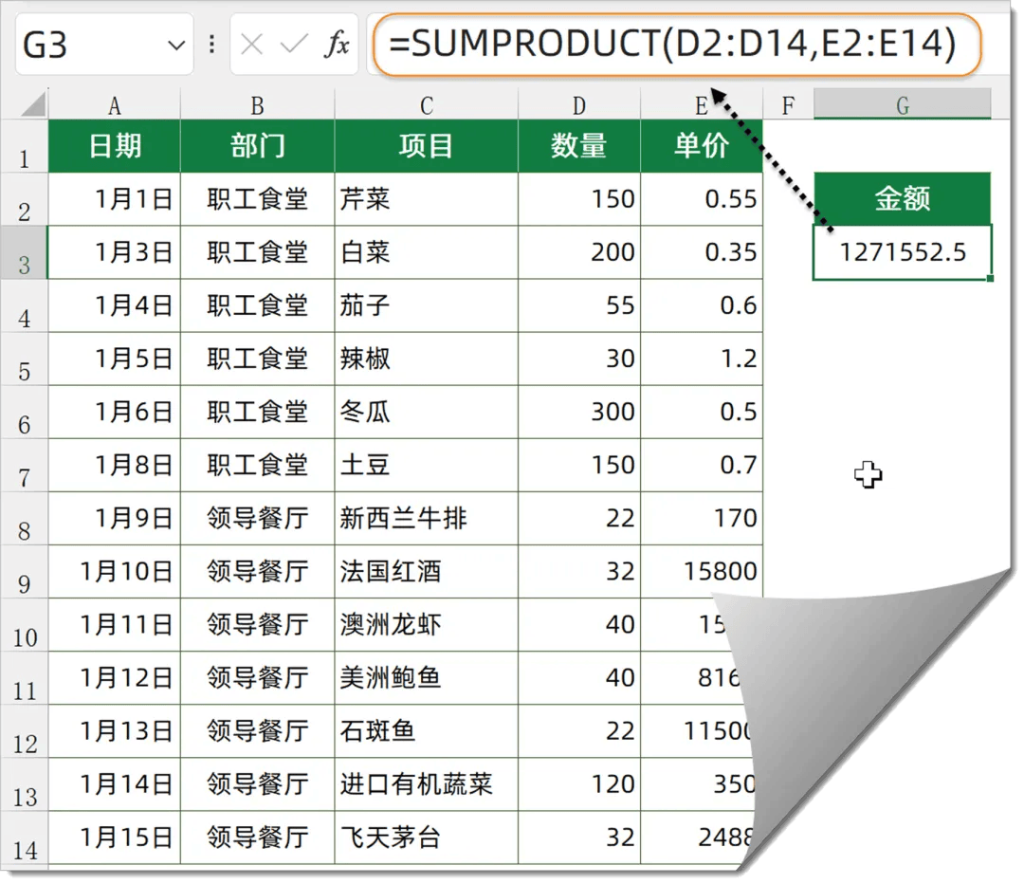Click 职工食堂 in the 1月4日 row
Image resolution: width=1024 pixels, height=884 pixels.
click(x=257, y=305)
